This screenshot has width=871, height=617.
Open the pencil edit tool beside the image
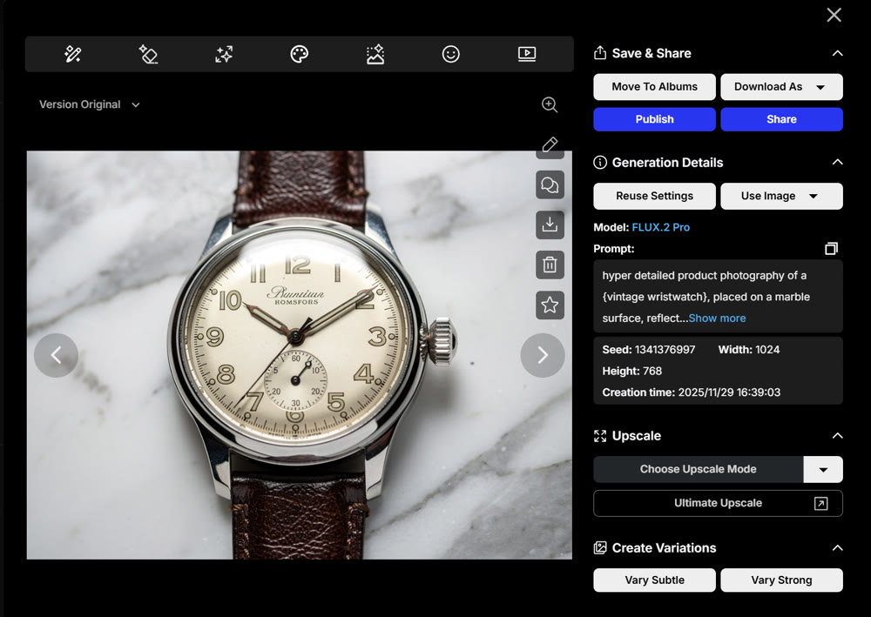coord(550,144)
